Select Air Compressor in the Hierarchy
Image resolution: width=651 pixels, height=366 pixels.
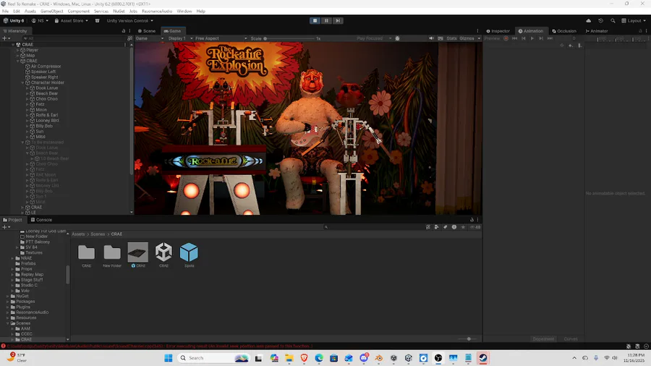click(x=46, y=67)
